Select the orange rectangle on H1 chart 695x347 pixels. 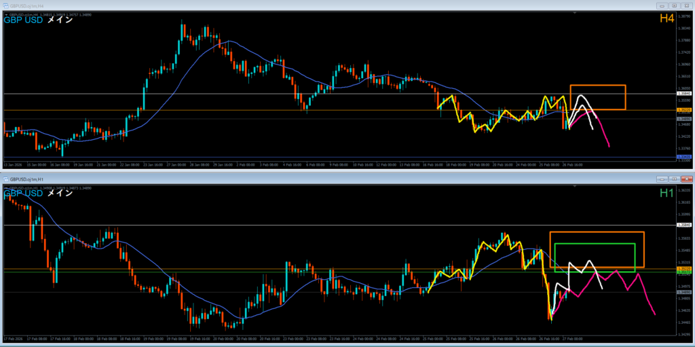[x=597, y=232]
